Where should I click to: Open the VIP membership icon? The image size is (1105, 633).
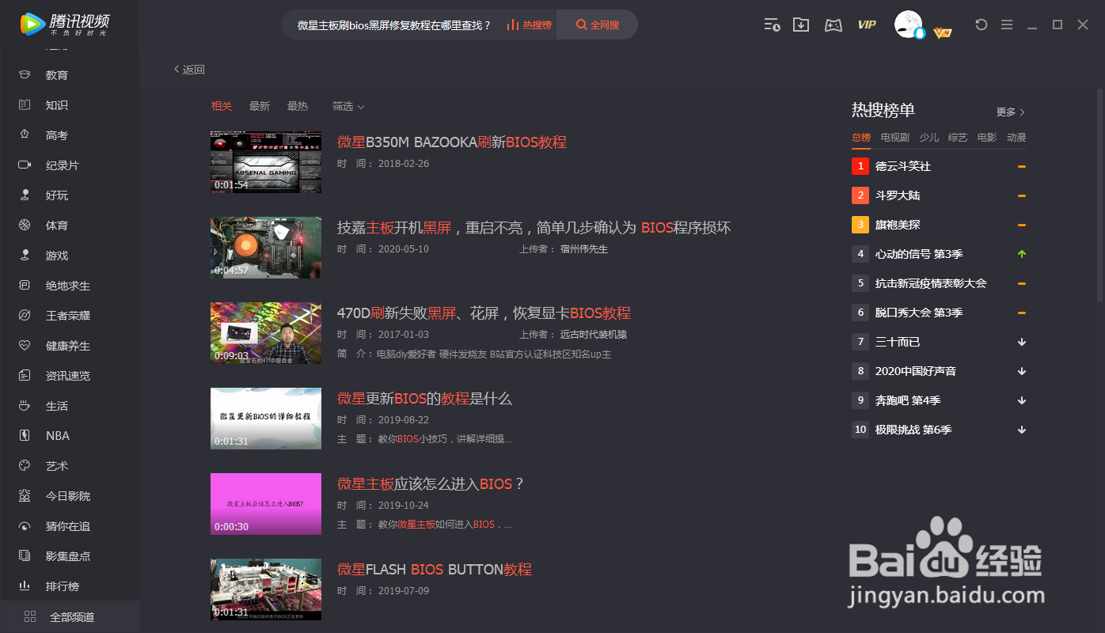pyautogui.click(x=867, y=25)
